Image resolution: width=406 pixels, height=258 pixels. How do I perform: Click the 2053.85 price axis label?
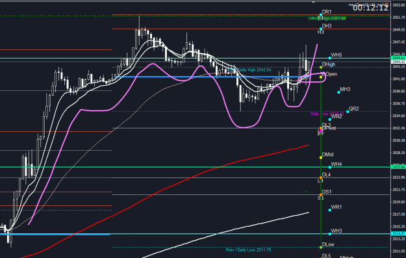tap(399, 5)
